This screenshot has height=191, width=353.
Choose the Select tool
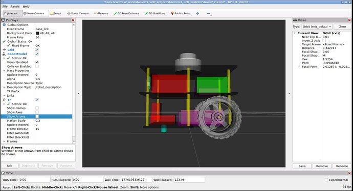(56, 13)
